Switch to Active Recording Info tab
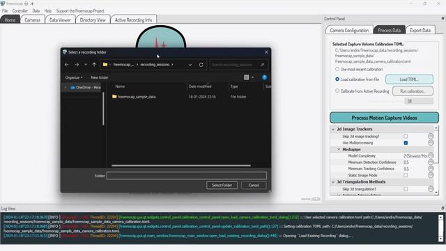 (133, 20)
